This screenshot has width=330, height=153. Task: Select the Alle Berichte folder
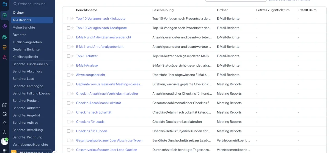click(x=32, y=20)
